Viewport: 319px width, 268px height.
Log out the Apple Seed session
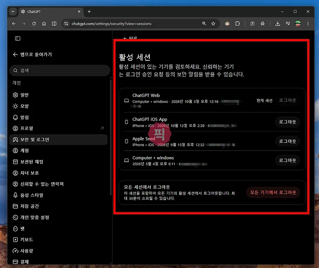(x=287, y=141)
